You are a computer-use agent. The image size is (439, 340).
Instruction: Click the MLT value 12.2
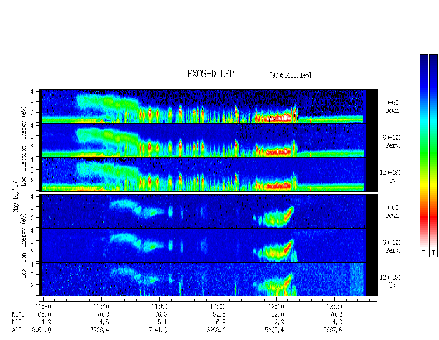pyautogui.click(x=277, y=323)
